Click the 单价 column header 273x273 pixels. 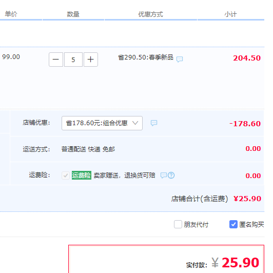pyautogui.click(x=11, y=14)
